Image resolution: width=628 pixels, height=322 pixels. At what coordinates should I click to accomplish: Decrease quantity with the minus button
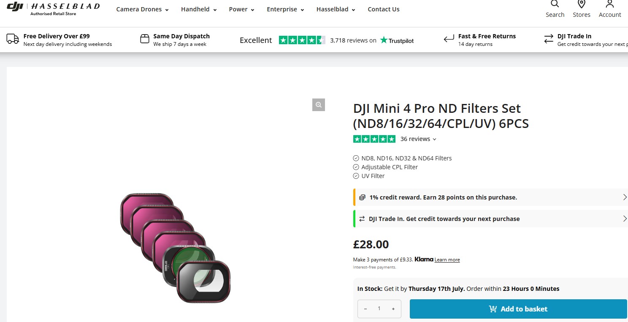pos(365,309)
